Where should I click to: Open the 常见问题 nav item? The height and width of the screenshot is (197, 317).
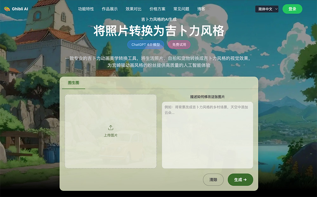click(x=181, y=9)
